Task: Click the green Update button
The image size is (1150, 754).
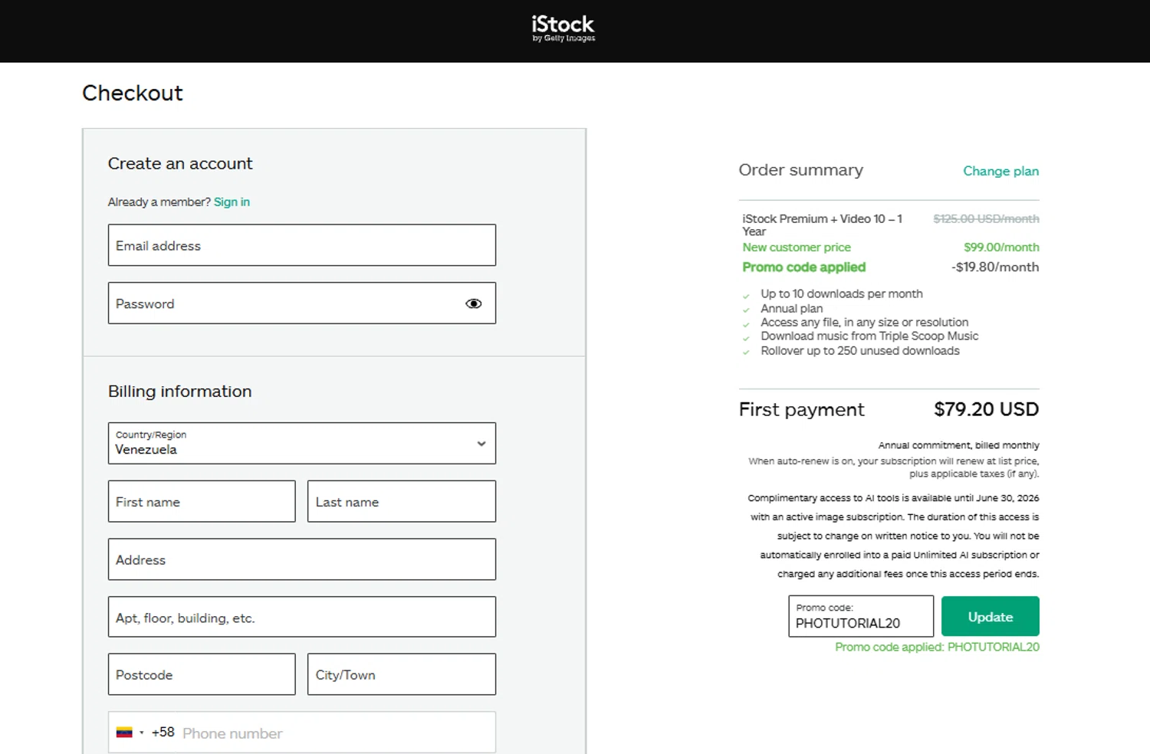Action: pyautogui.click(x=990, y=616)
